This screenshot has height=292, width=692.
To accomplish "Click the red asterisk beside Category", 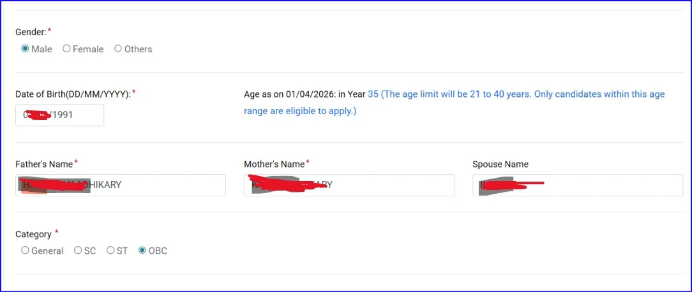I will [57, 232].
